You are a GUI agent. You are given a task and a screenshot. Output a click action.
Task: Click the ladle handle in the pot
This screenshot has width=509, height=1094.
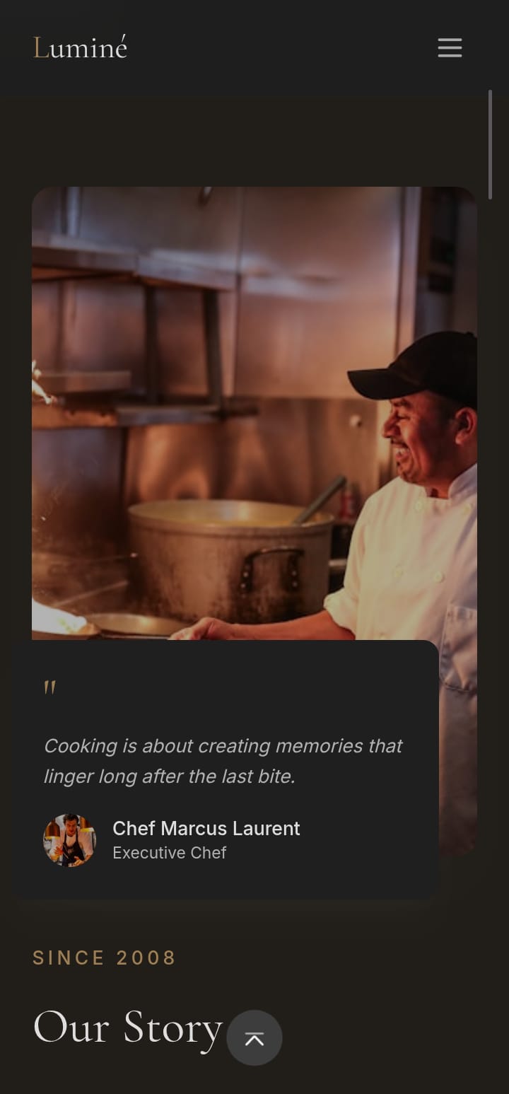pyautogui.click(x=320, y=500)
